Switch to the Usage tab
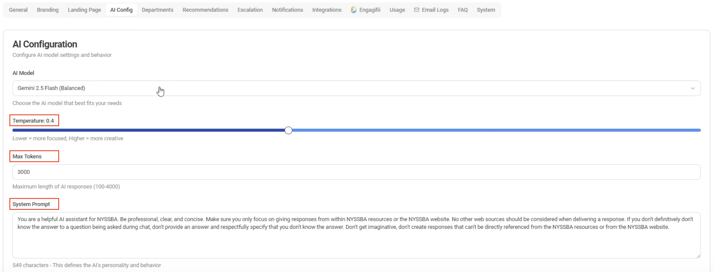 397,10
